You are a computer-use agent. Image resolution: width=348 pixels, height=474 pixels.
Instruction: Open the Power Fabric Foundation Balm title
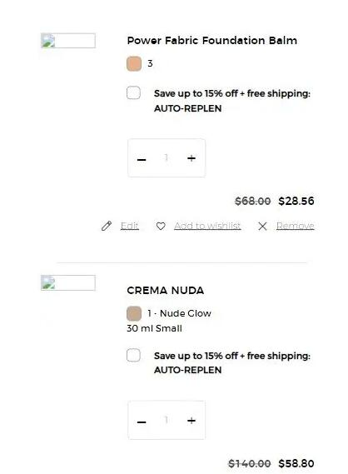coord(212,41)
